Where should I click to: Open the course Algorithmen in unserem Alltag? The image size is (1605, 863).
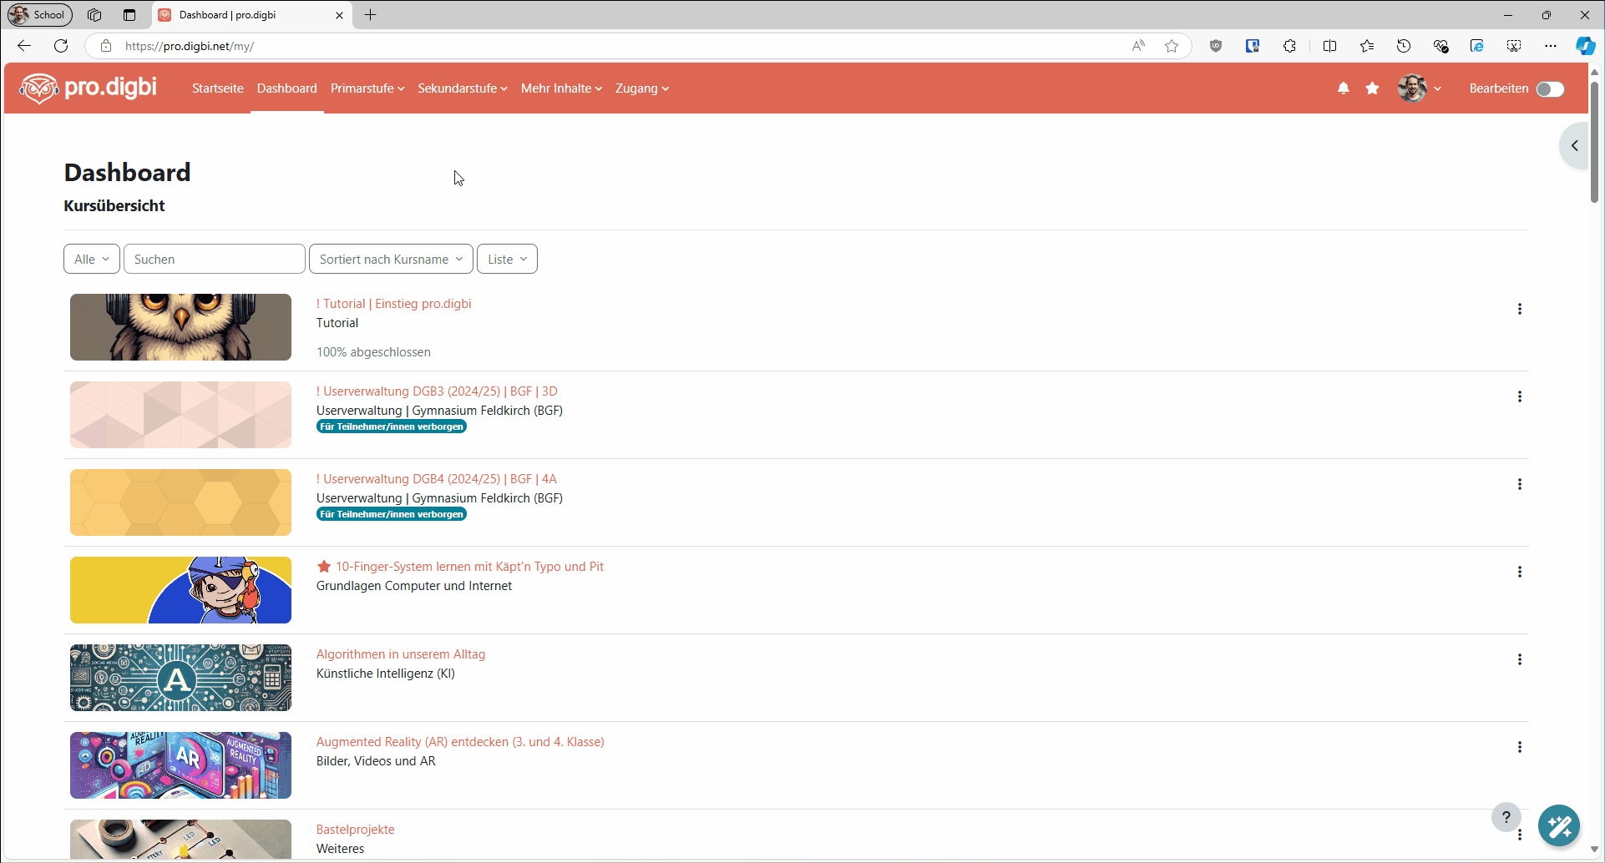click(400, 654)
